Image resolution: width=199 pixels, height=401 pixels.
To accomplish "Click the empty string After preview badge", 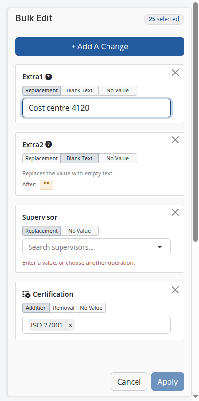I will tap(46, 184).
